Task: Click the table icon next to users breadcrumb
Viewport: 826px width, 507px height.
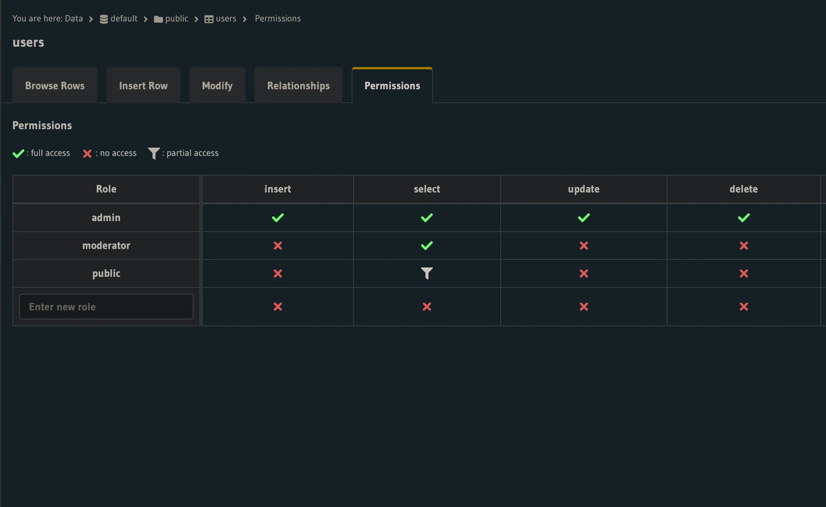Action: pyautogui.click(x=209, y=18)
